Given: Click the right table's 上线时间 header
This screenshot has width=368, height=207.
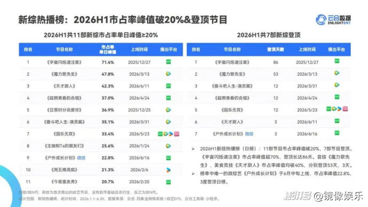Looking at the screenshot, I should point(307,50).
